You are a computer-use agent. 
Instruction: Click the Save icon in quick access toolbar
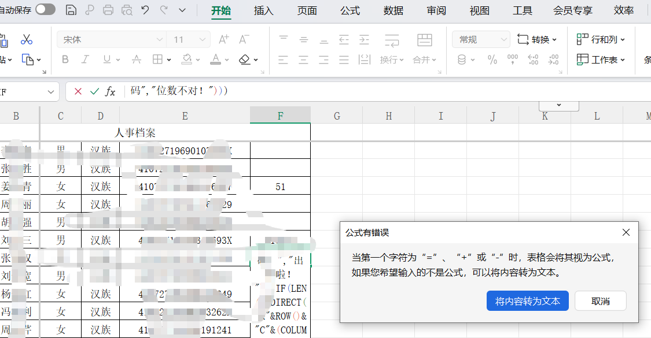(71, 10)
